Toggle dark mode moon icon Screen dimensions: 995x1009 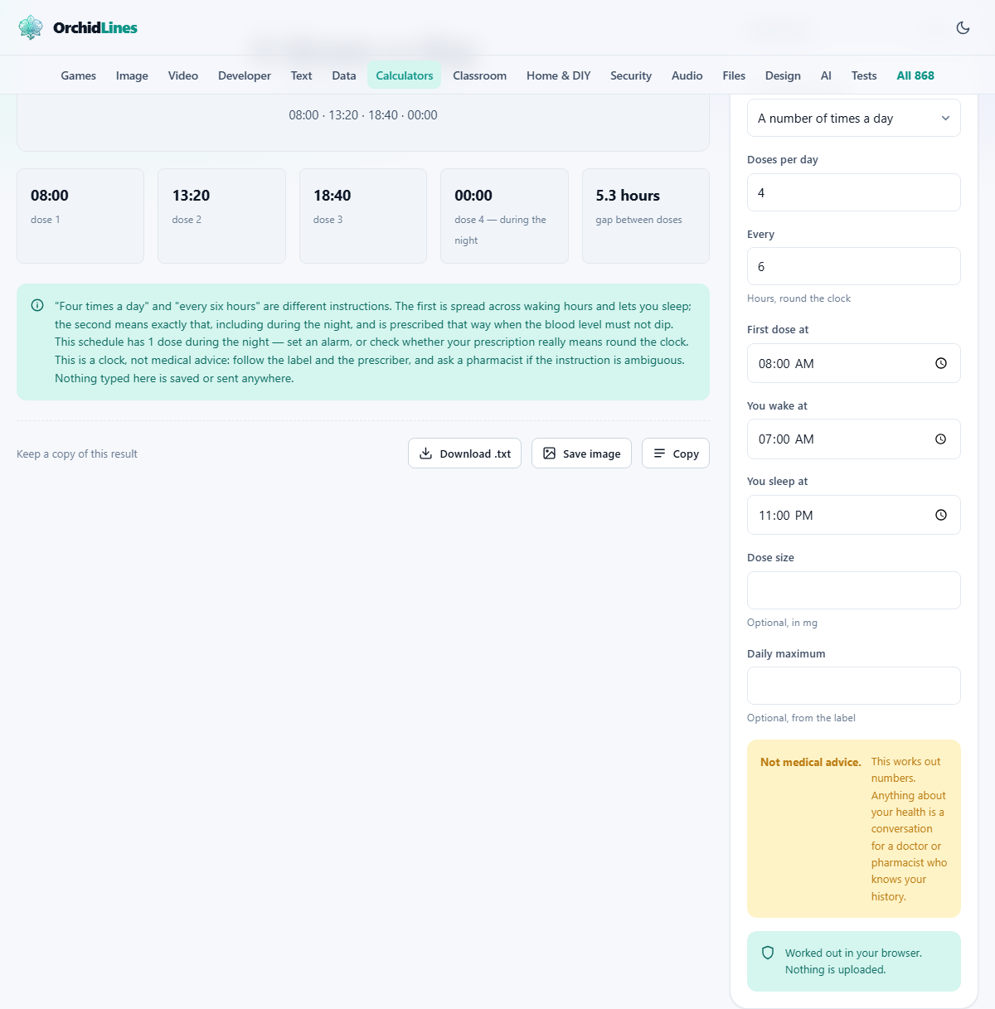click(x=963, y=27)
